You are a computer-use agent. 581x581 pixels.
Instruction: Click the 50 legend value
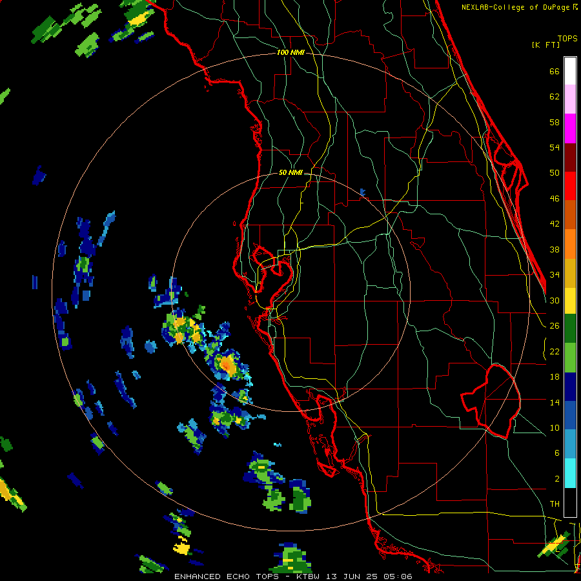[x=555, y=173]
